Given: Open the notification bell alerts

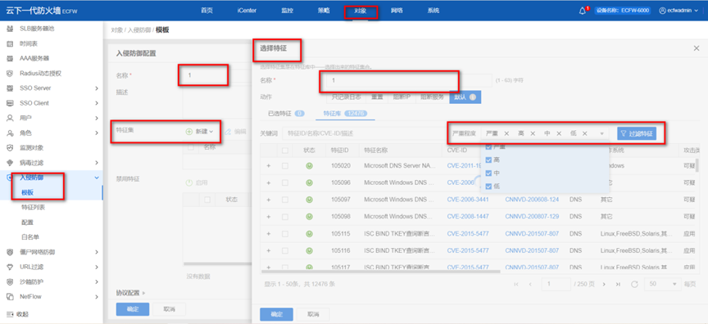Looking at the screenshot, I should 582,11.
